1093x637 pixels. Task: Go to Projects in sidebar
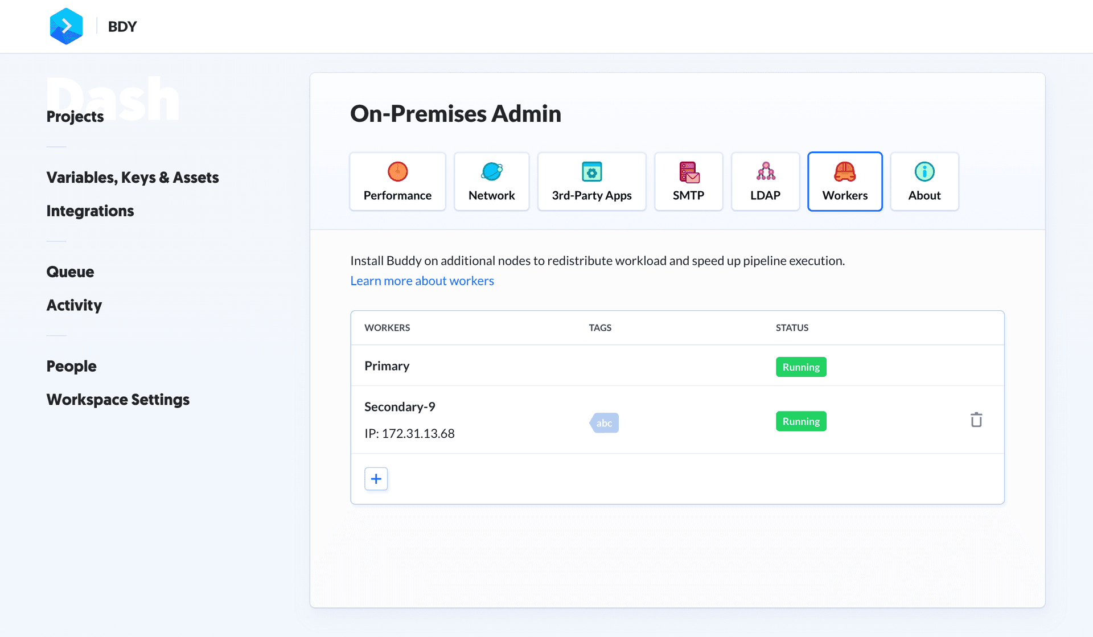(75, 117)
